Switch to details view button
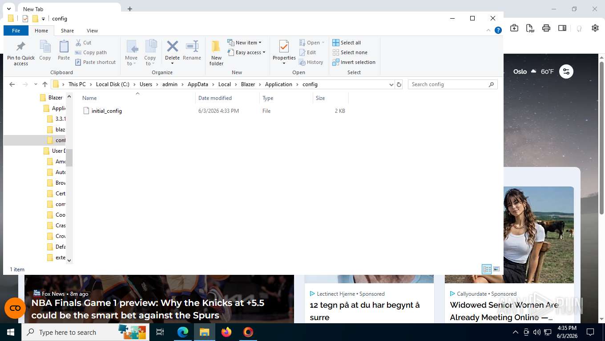 pyautogui.click(x=487, y=269)
